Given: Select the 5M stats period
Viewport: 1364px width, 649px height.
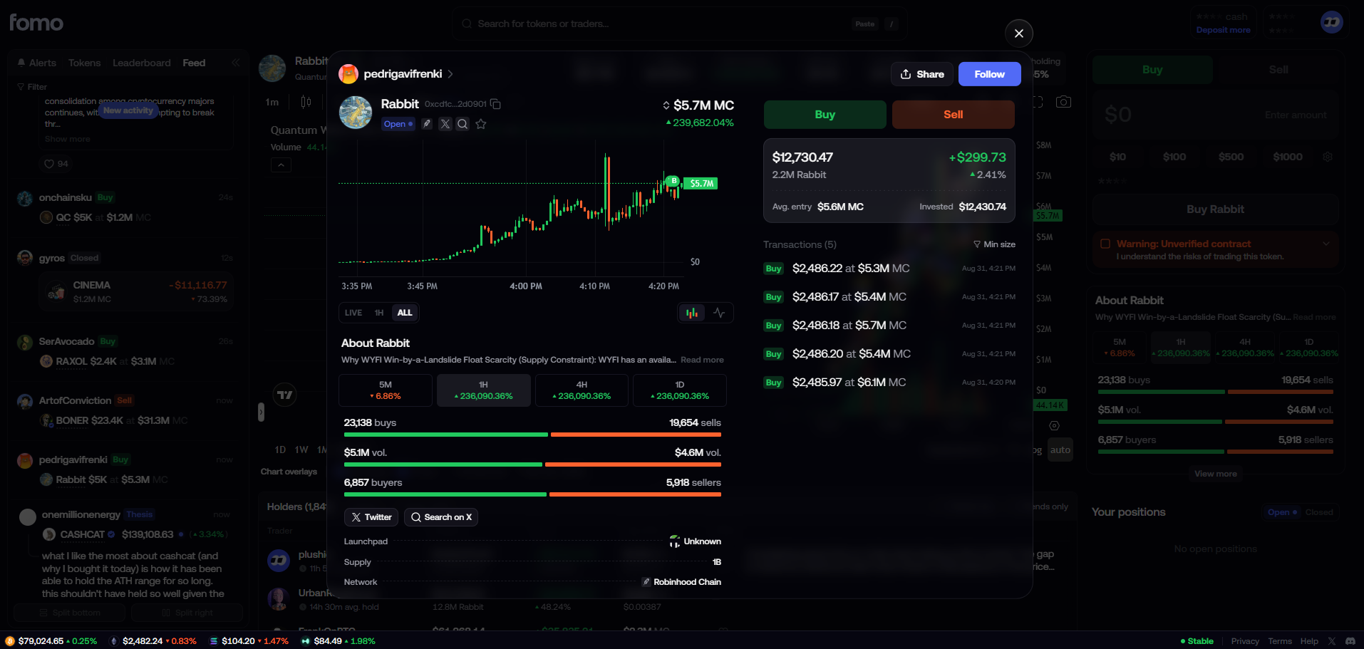Looking at the screenshot, I should (x=386, y=390).
